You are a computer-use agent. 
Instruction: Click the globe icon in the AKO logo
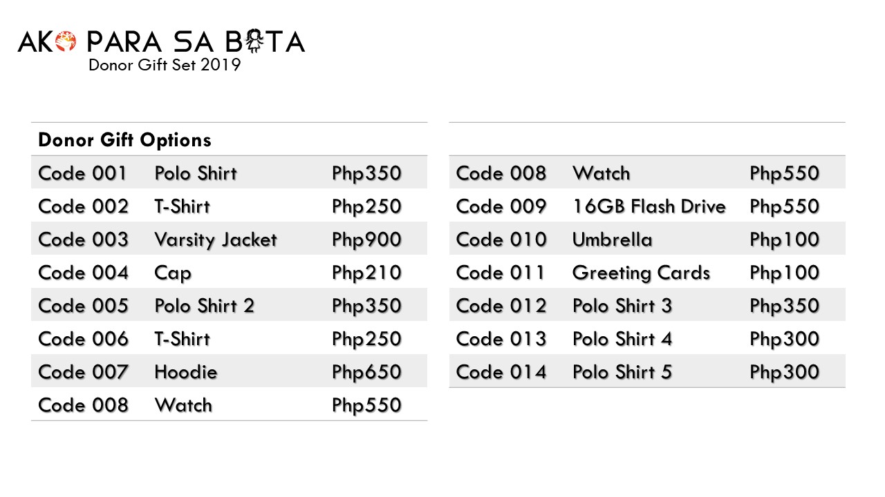[67, 43]
